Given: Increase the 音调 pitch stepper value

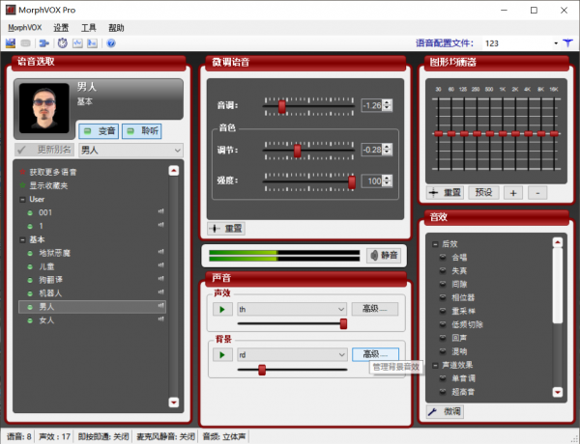Looking at the screenshot, I should pyautogui.click(x=387, y=102).
